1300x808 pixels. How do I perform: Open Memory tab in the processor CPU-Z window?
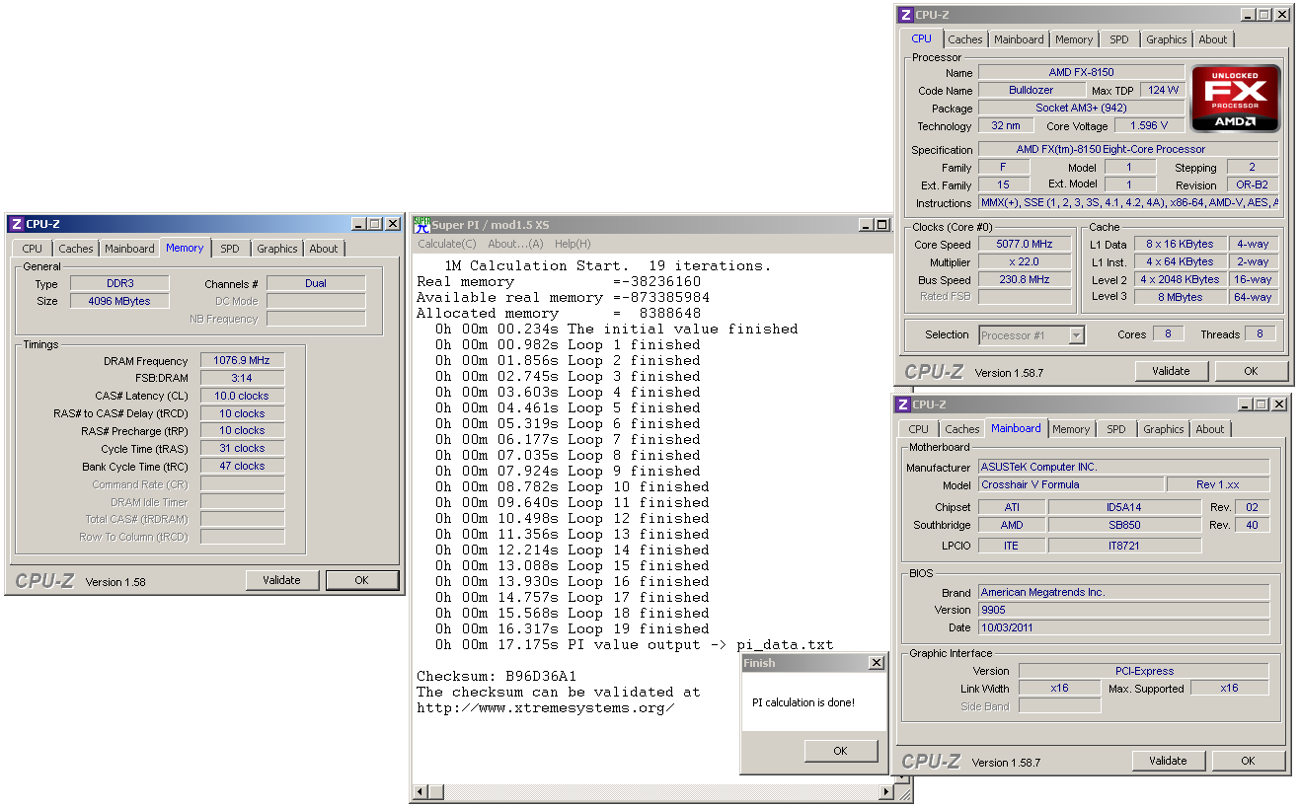1074,39
